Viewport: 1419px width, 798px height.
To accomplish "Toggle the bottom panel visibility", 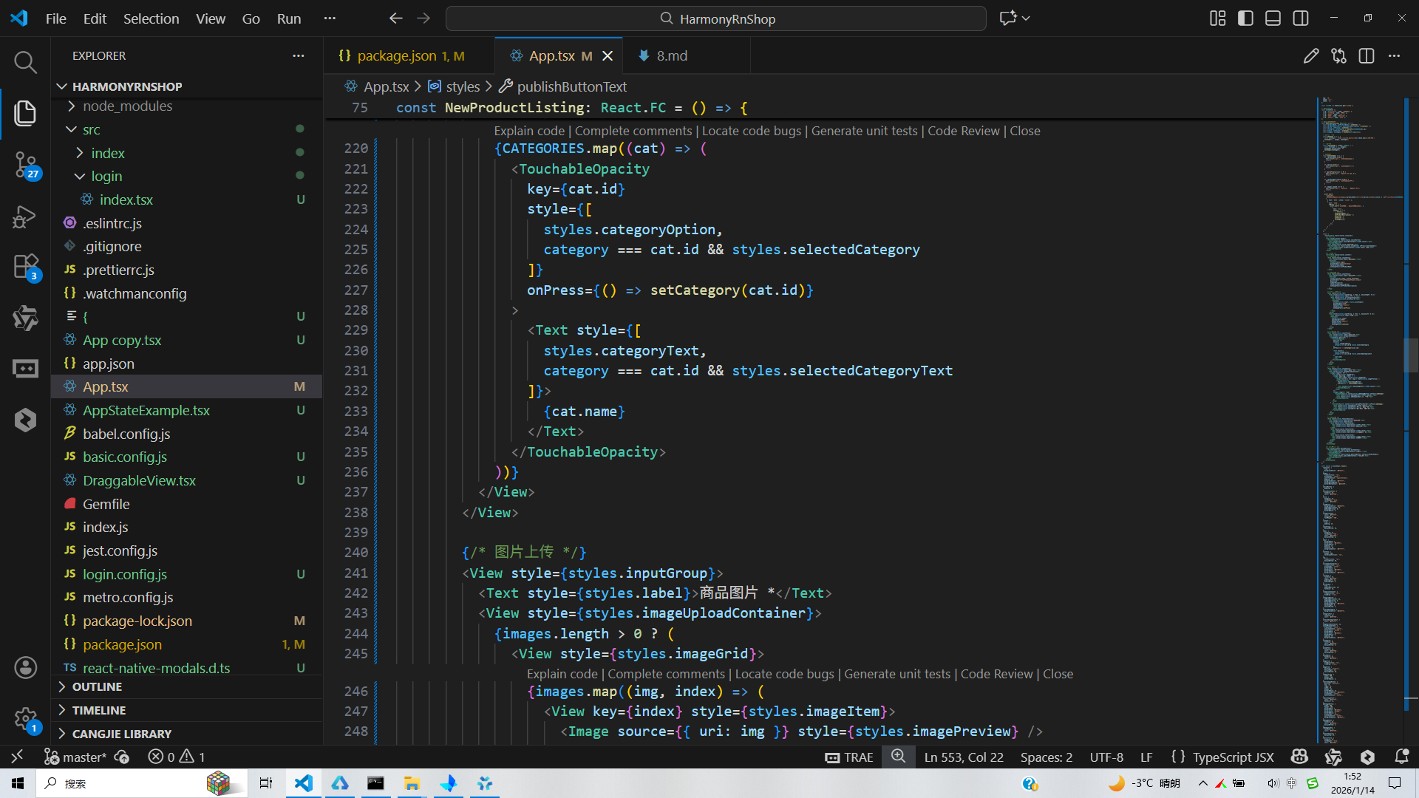I will tap(1273, 18).
